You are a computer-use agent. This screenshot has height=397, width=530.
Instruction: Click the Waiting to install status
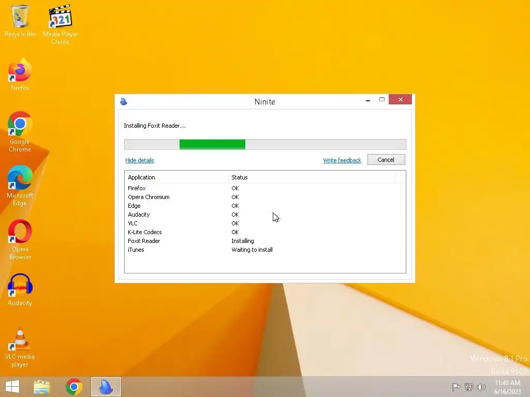[252, 250]
